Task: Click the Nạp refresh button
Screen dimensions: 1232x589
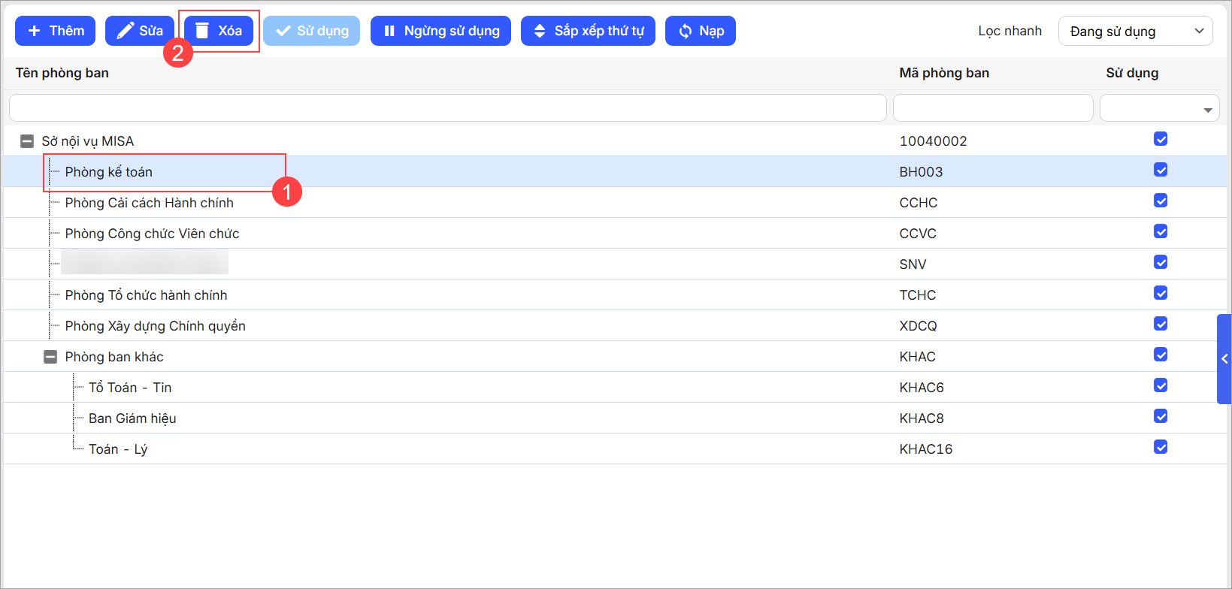Action: (701, 31)
